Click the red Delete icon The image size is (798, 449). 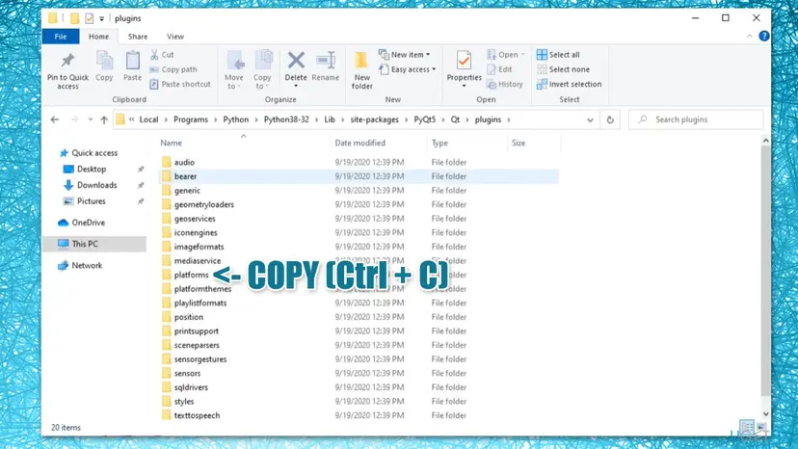click(296, 61)
